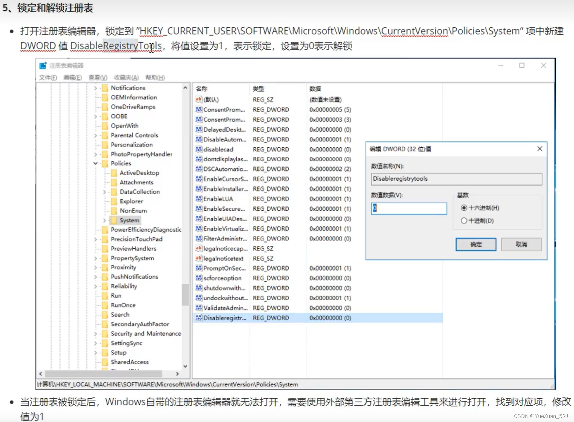Select the EnableVirtualiz... value row
The image size is (574, 422).
[318, 229]
